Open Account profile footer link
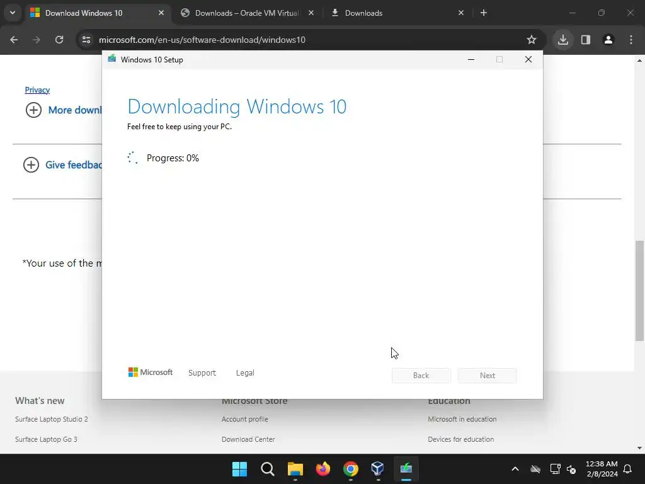Viewport: 645px width, 484px height. pos(245,419)
